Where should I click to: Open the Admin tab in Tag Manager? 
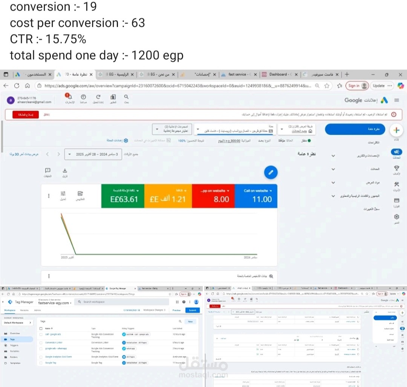pos(38,310)
